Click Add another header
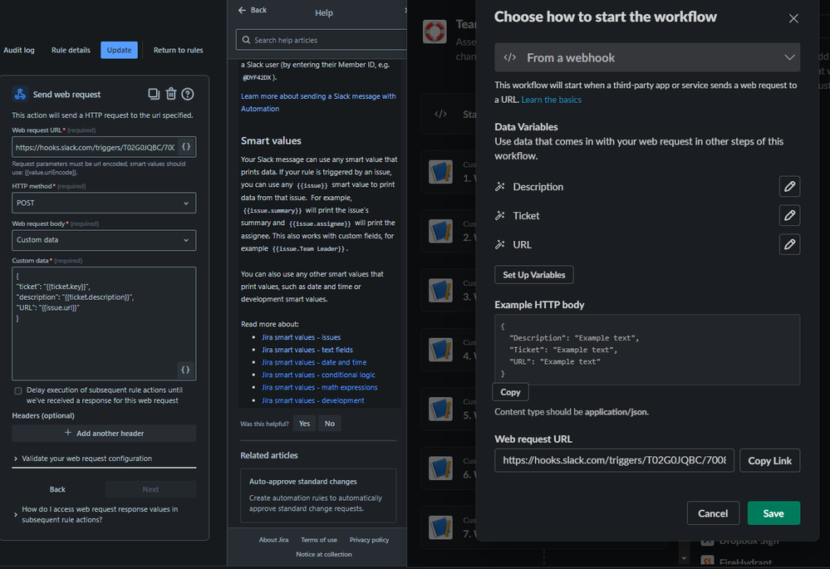 [104, 433]
